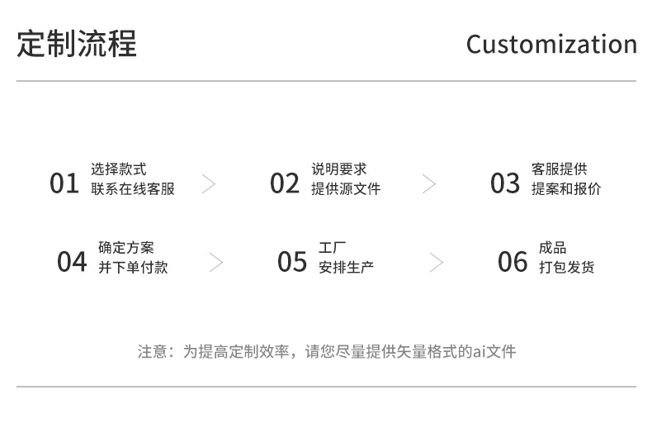This screenshot has width=652, height=447.
Task: Click the 打包发货 text
Action: (567, 268)
